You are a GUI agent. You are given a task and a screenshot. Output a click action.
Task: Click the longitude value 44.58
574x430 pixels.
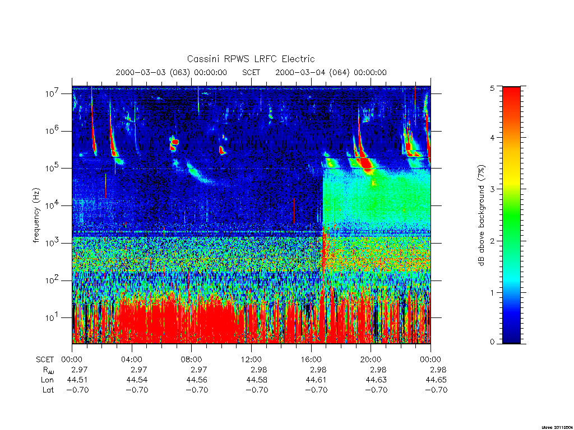(257, 380)
